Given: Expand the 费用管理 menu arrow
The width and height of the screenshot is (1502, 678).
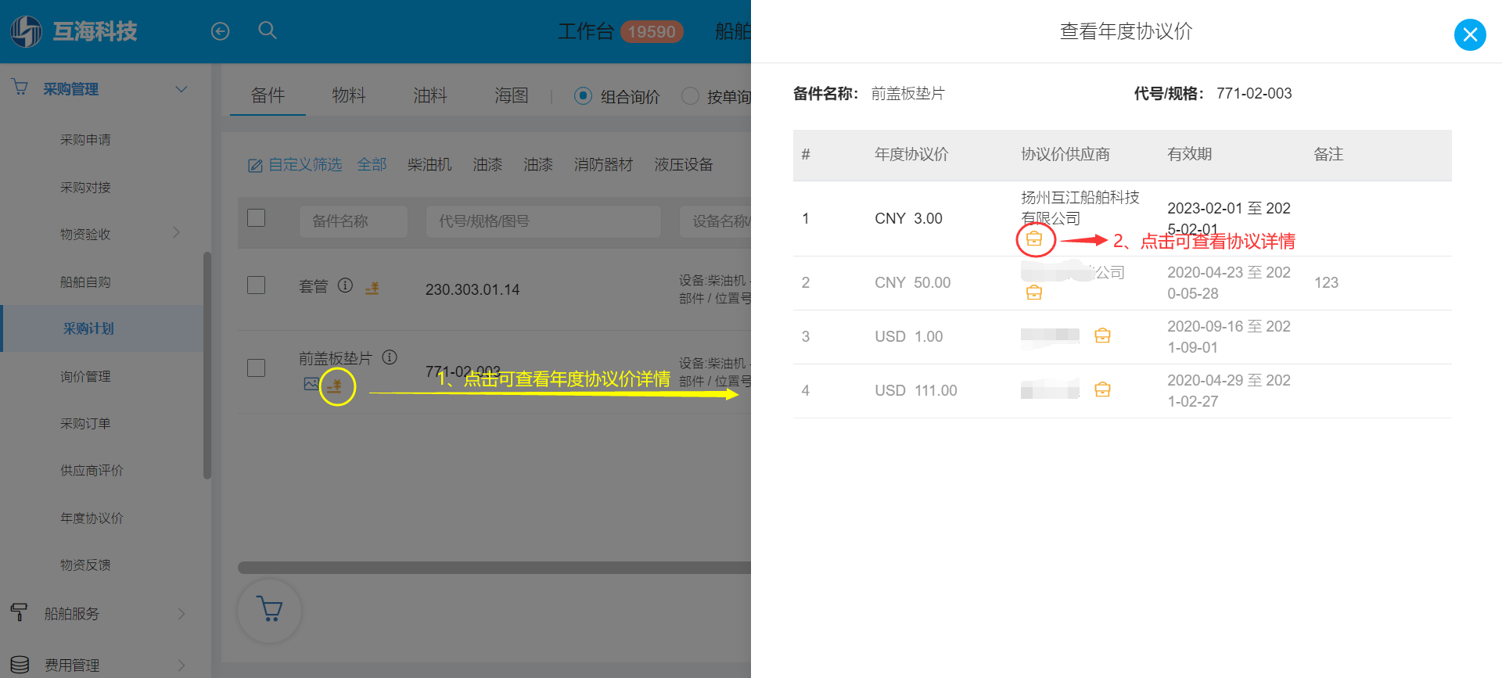Looking at the screenshot, I should tap(181, 665).
